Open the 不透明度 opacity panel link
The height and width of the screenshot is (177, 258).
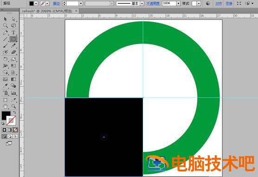(x=153, y=3)
